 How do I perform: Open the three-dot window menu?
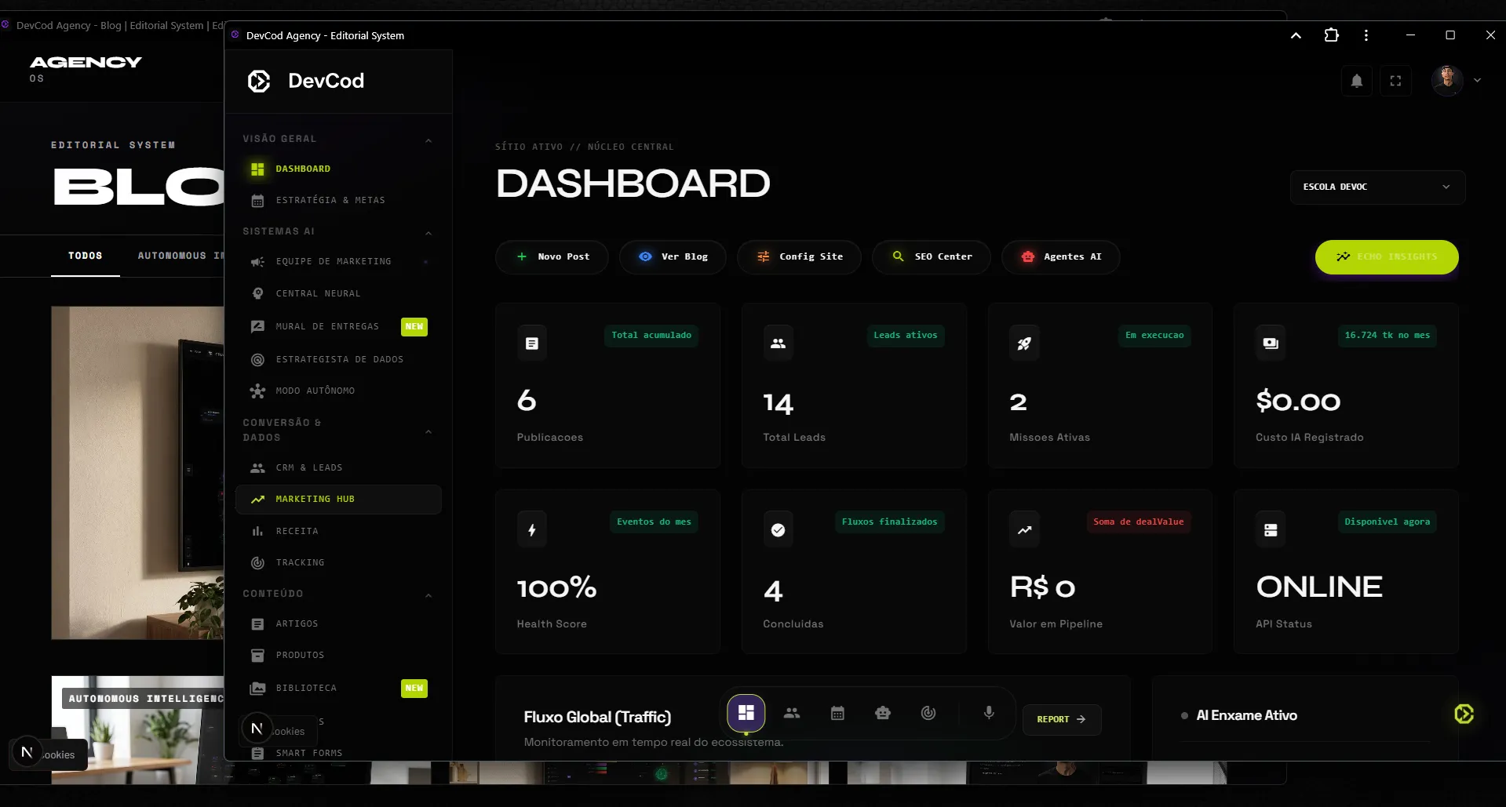click(x=1366, y=35)
